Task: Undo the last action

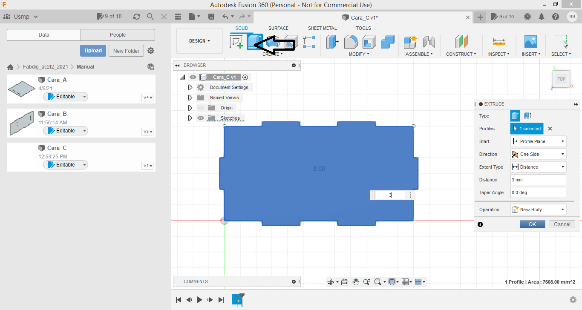Action: point(225,17)
